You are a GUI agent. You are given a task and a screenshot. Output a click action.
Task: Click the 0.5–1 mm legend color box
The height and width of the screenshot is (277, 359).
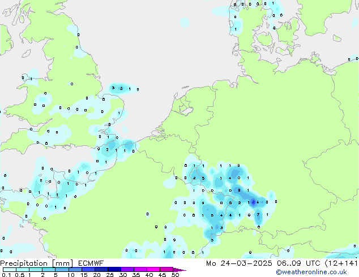(23, 270)
